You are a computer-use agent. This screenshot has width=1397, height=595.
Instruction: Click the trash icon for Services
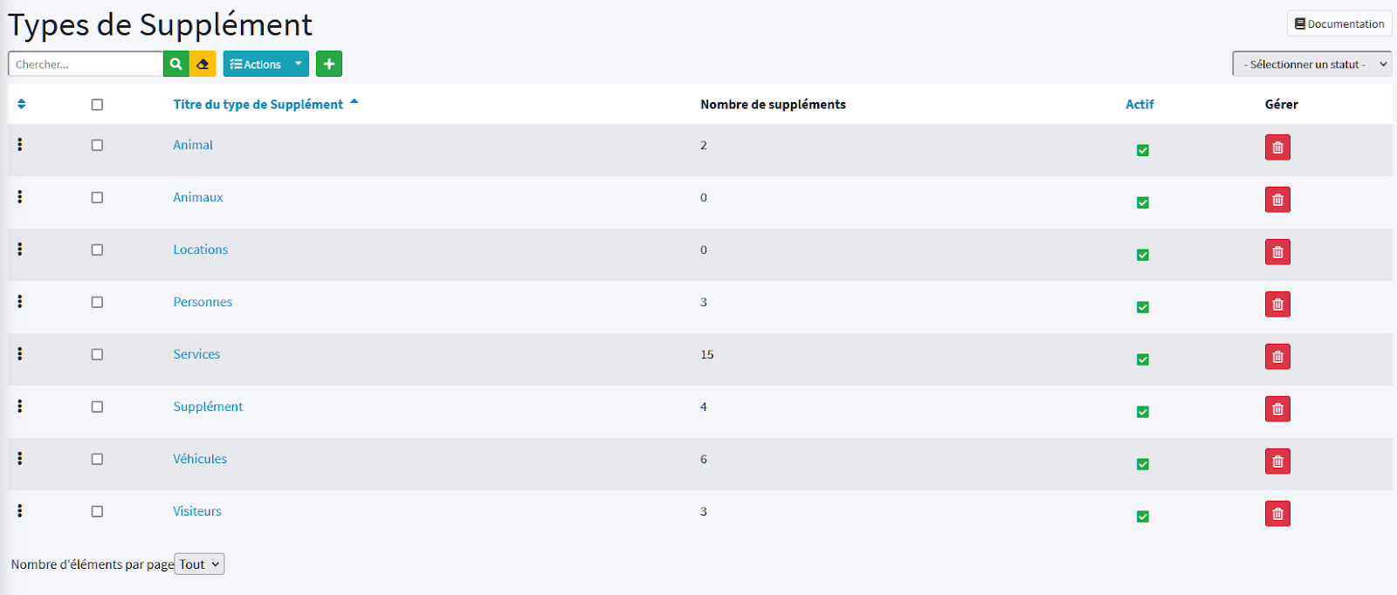[1277, 357]
